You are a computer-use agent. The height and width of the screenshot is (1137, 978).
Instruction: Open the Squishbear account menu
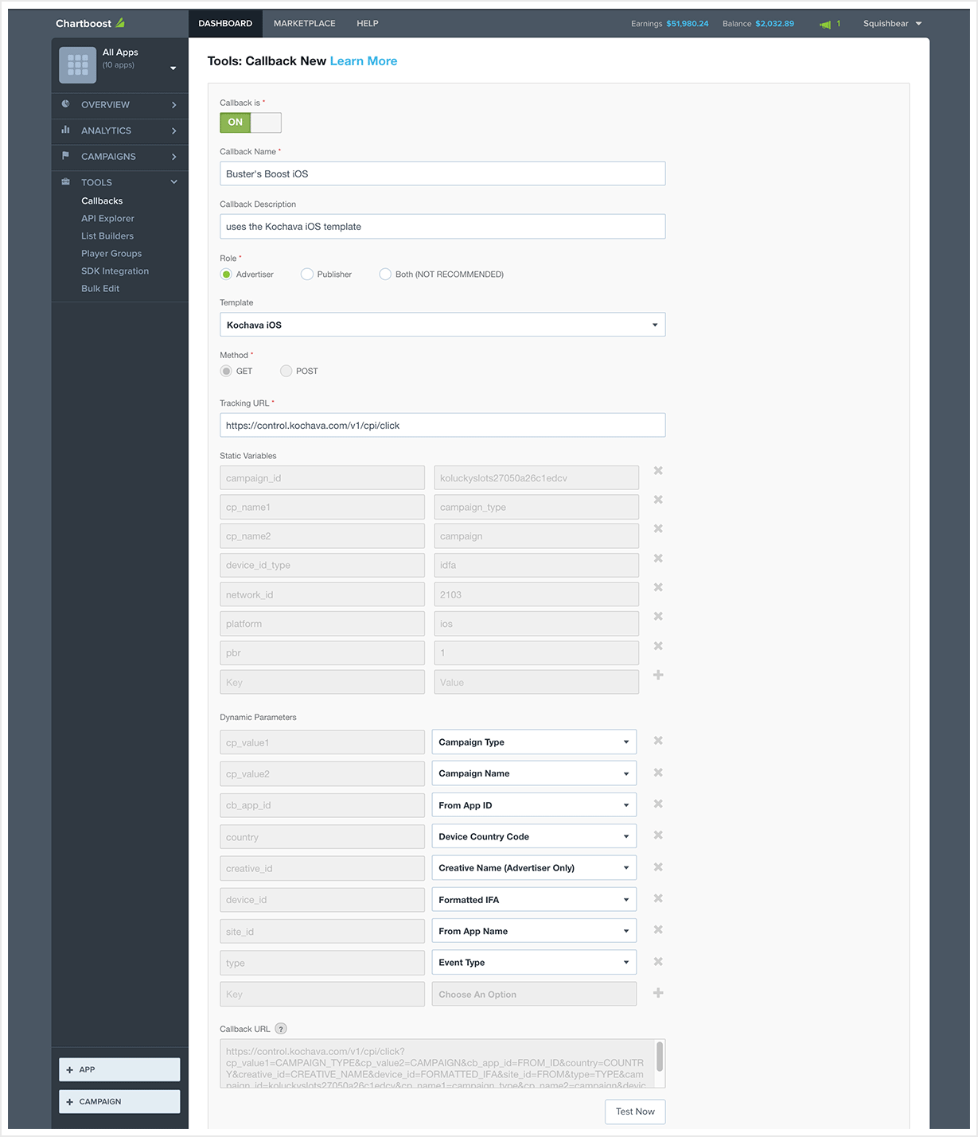coord(892,24)
